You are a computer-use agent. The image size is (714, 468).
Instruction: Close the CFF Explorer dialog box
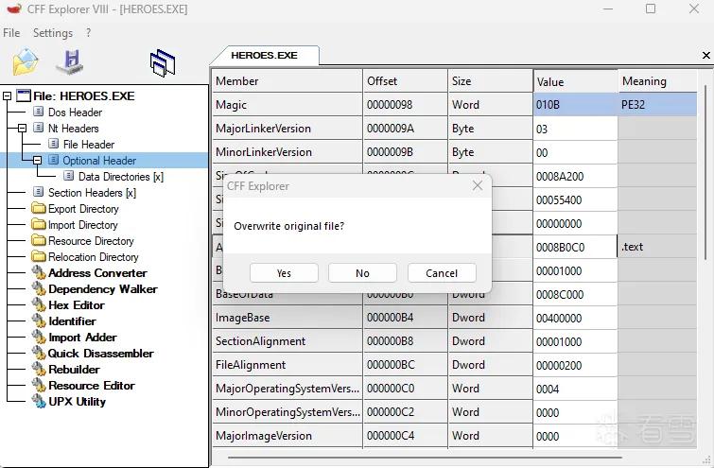pyautogui.click(x=478, y=185)
